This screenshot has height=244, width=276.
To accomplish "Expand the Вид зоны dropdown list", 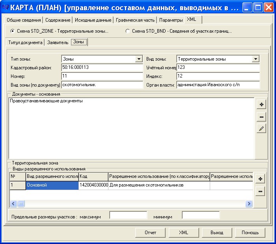I will (256, 59).
